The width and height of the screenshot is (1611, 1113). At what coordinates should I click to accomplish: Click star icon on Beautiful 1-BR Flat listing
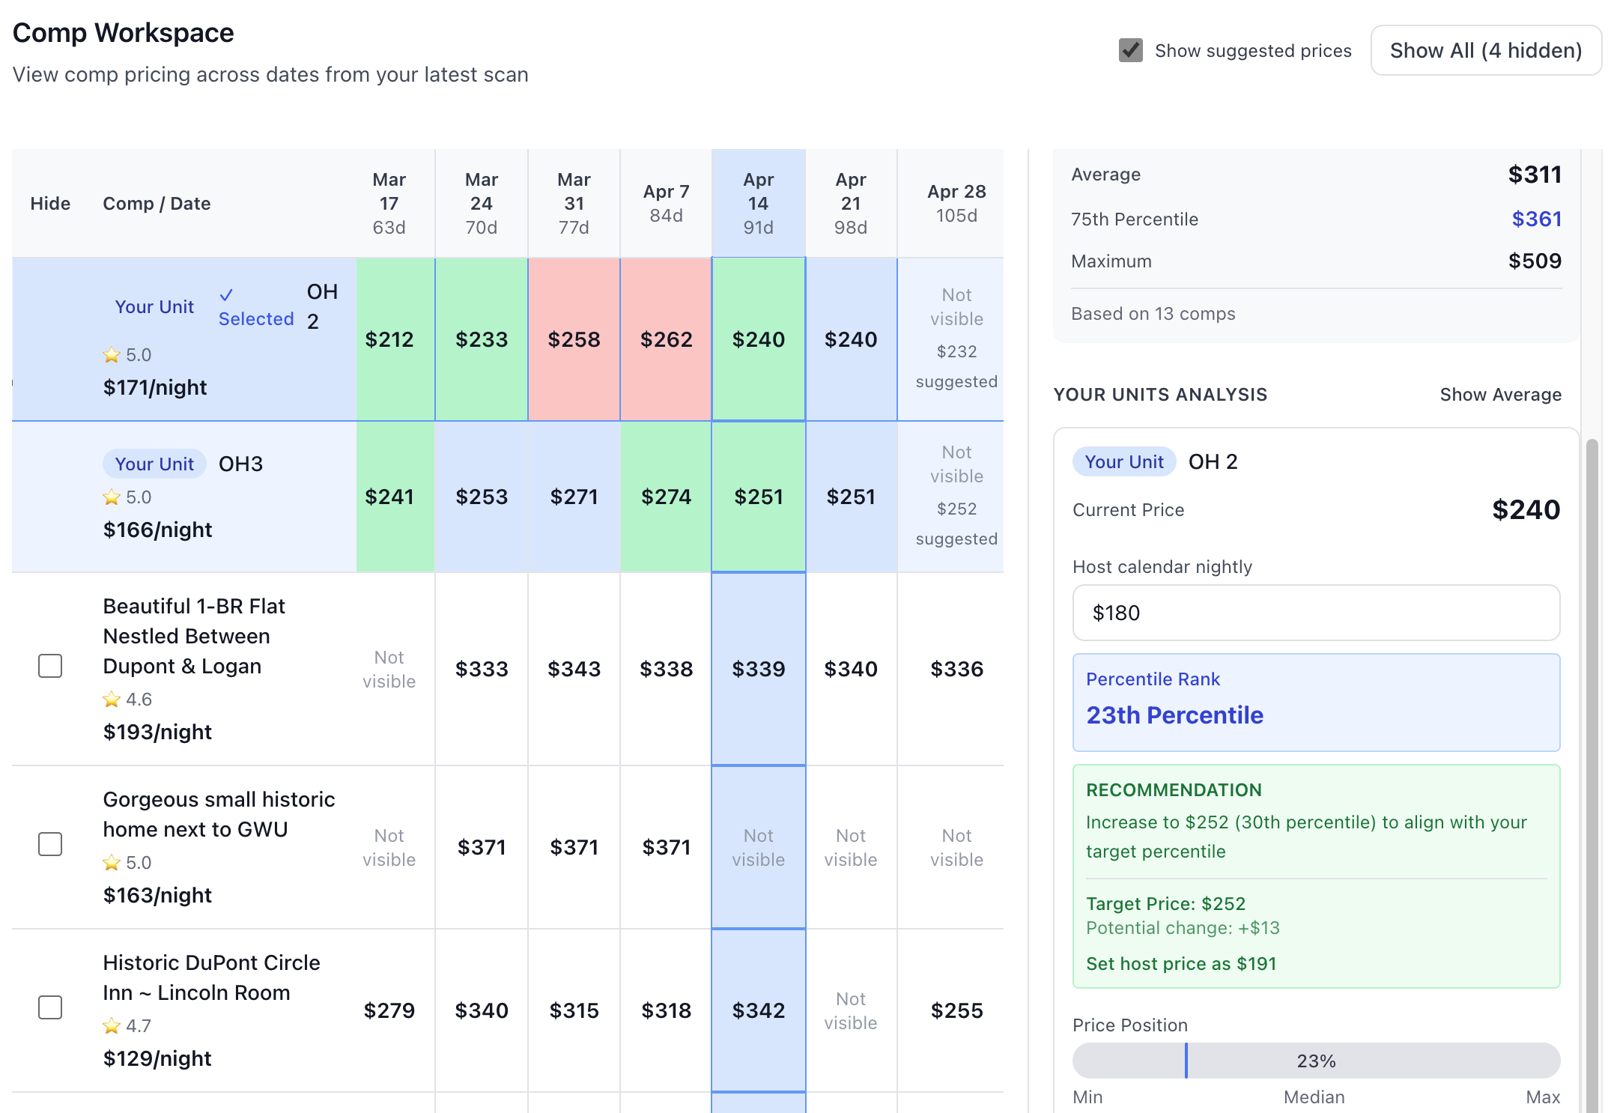pyautogui.click(x=112, y=700)
